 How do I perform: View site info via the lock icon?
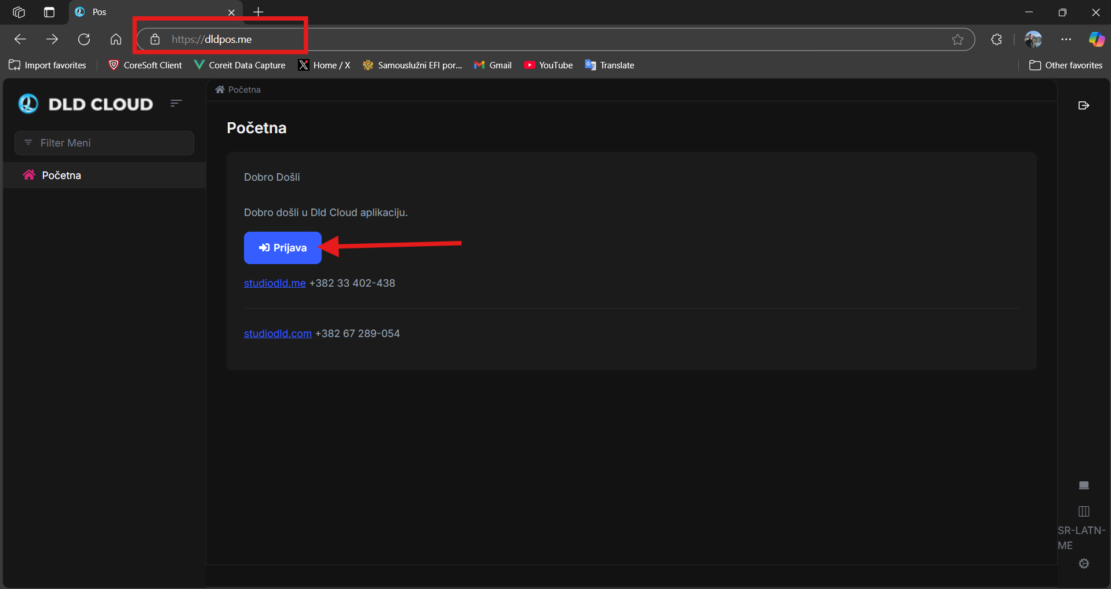click(x=155, y=39)
